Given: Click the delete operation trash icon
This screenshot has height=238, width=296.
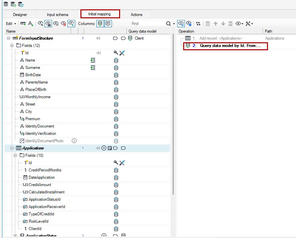Looking at the screenshot, I should tap(208, 24).
